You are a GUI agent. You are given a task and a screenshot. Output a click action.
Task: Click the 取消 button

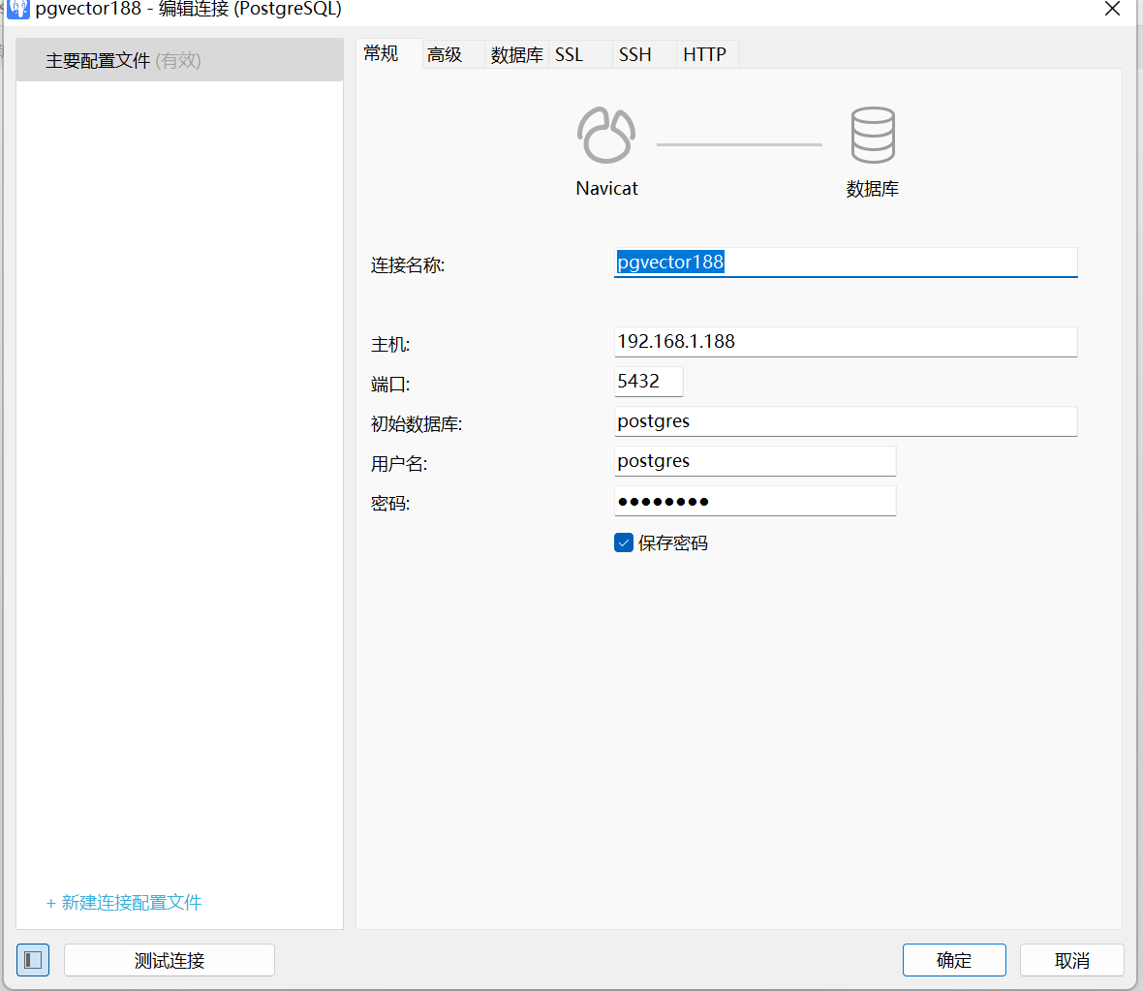pyautogui.click(x=1071, y=960)
